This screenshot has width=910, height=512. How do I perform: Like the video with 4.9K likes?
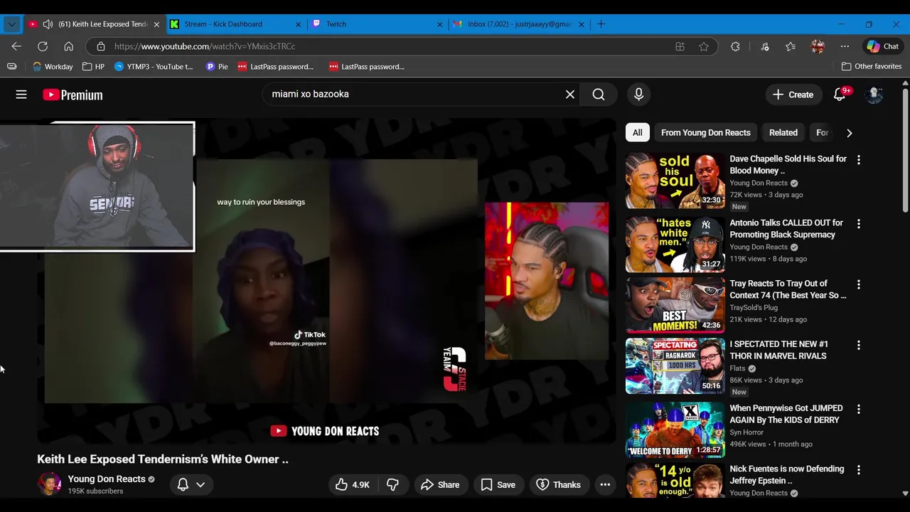(x=353, y=485)
